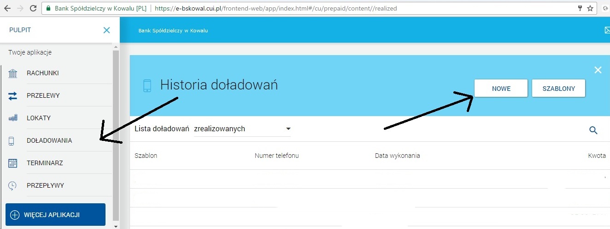Reload the page with browser refresh

33,8
